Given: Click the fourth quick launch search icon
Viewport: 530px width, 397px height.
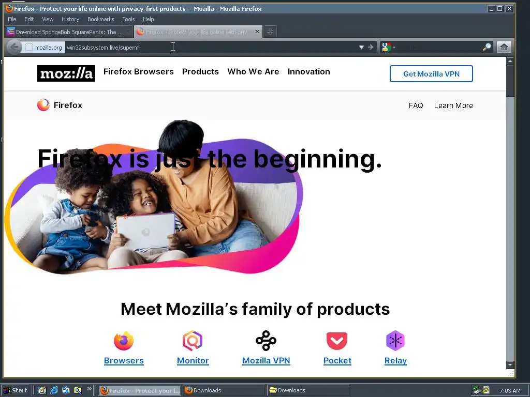Looking at the screenshot, I should tap(78, 390).
